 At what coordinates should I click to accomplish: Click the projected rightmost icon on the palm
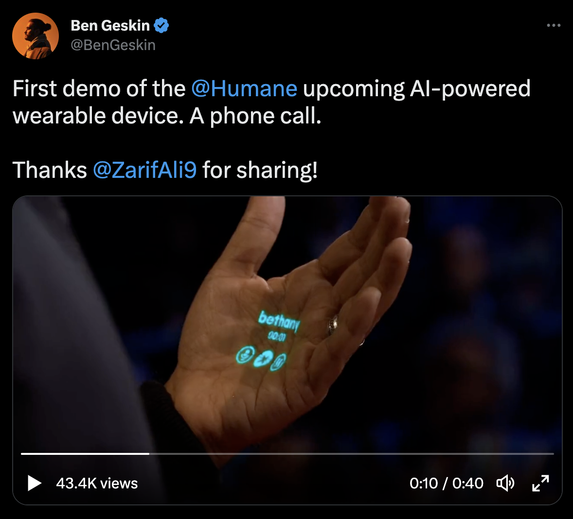pos(278,362)
